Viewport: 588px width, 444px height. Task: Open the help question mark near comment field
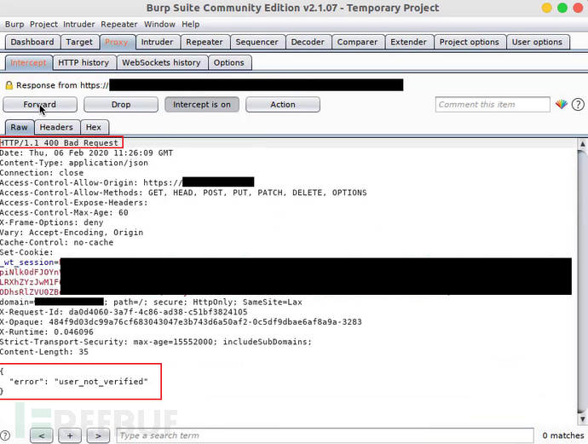point(578,105)
